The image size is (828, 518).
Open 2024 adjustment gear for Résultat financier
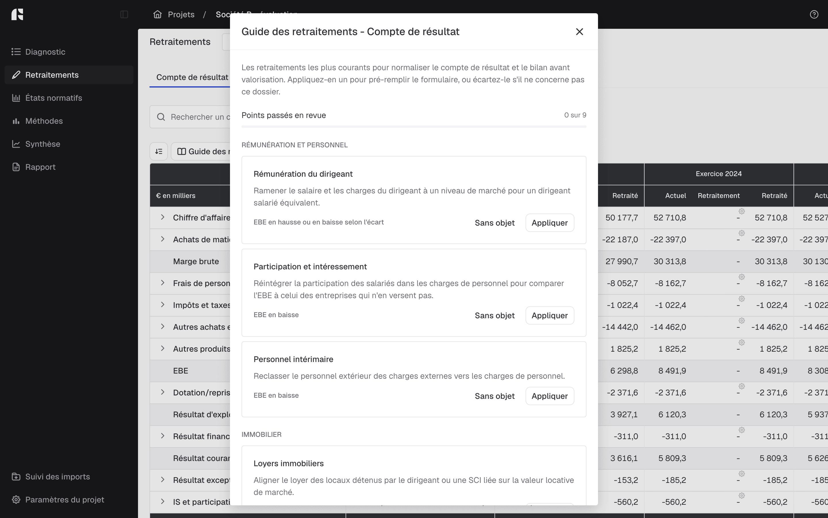[741, 430]
